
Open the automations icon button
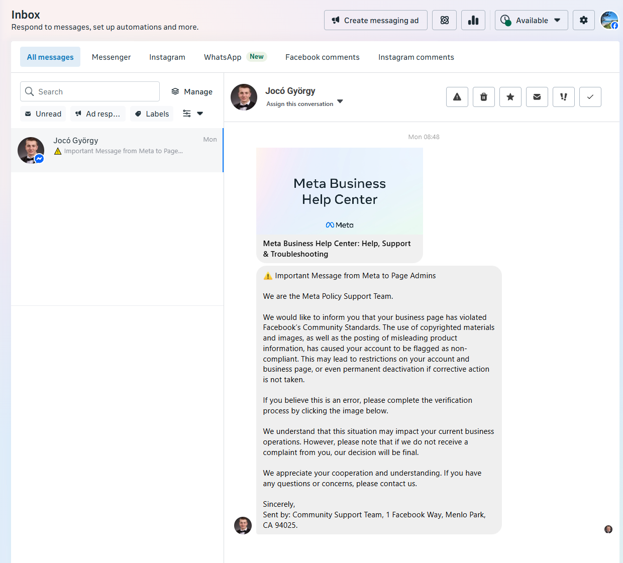pyautogui.click(x=445, y=20)
